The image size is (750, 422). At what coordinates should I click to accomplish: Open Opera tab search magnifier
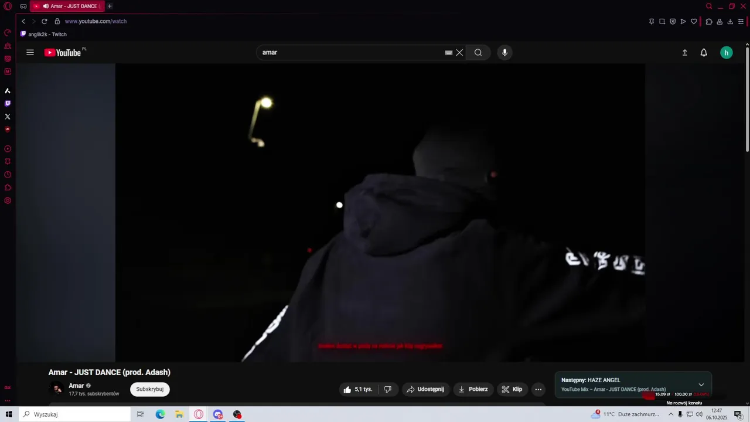pyautogui.click(x=709, y=6)
